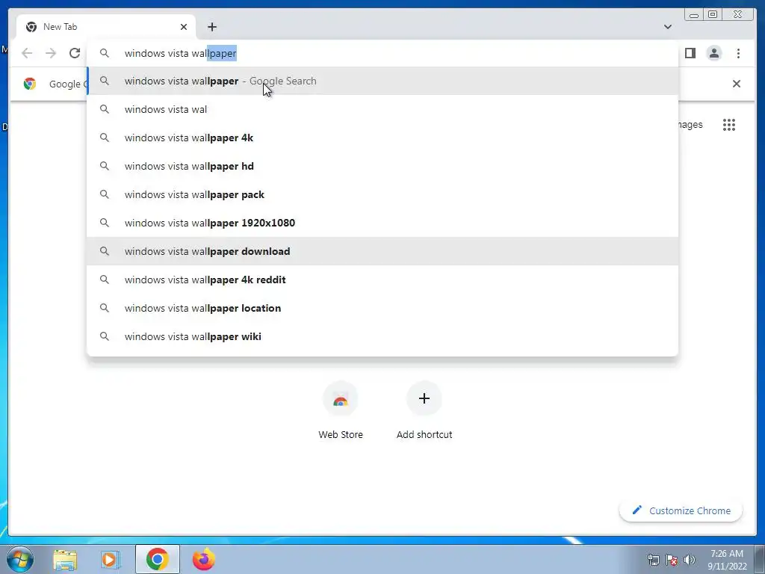Screen dimensions: 765x574
Task: Launch Windows Media Player from taskbar
Action: pyautogui.click(x=111, y=559)
